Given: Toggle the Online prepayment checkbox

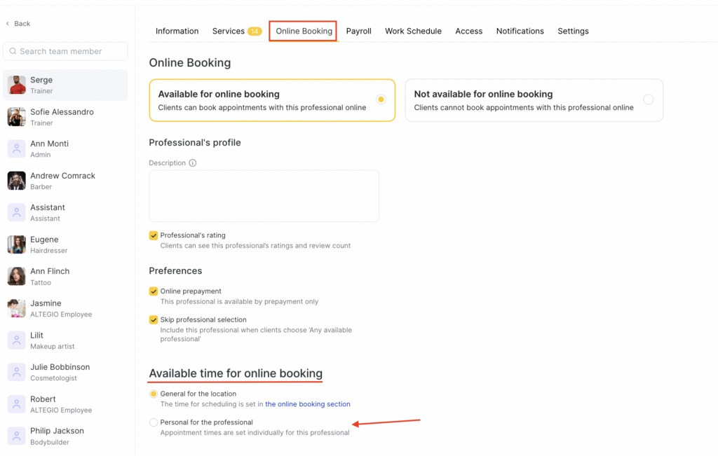Looking at the screenshot, I should click(154, 291).
